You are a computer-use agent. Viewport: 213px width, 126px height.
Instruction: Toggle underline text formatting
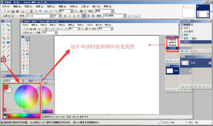coord(74,16)
